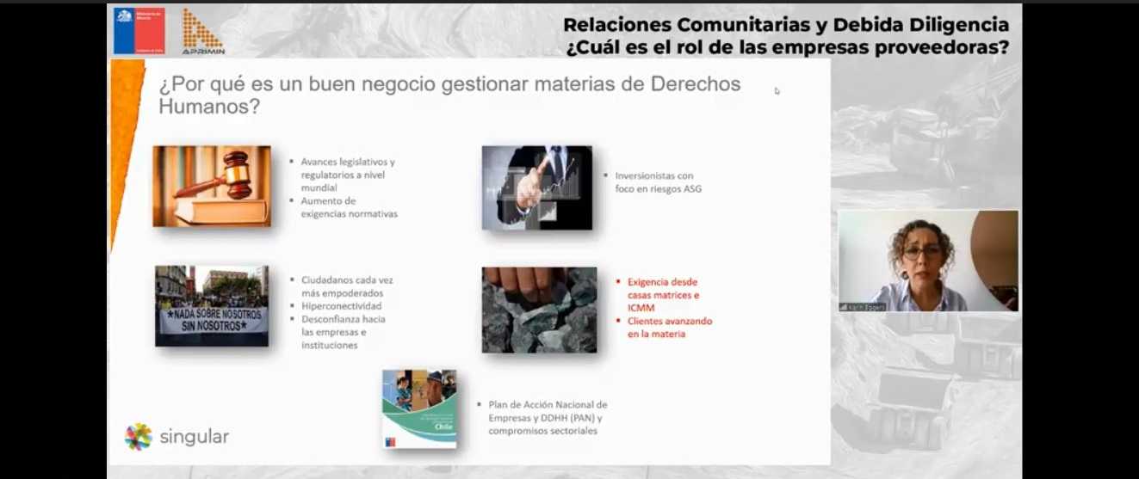Click the APRIMIN orange triangle logo

[202, 31]
